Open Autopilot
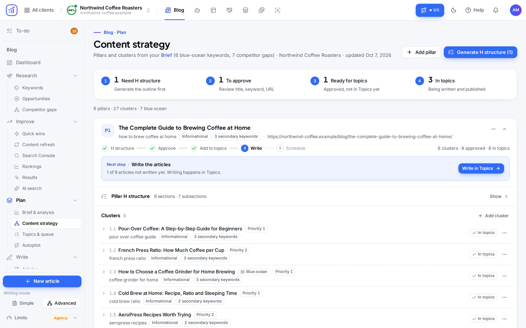Viewport: 526px width, 328px height. [46, 245]
